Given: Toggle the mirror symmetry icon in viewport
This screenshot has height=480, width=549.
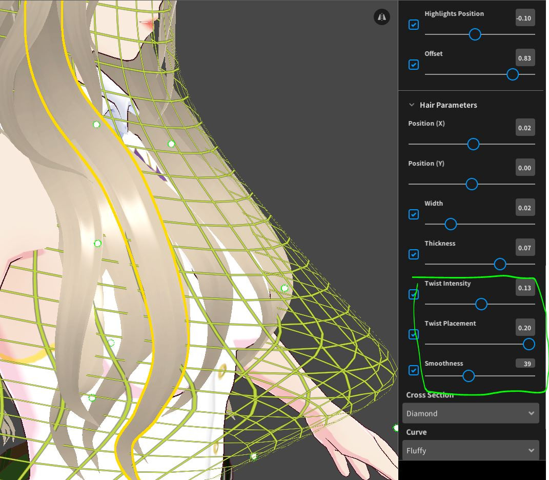Looking at the screenshot, I should (382, 17).
